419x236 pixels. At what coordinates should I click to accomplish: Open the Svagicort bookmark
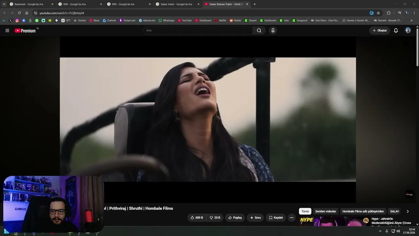[x=300, y=20]
